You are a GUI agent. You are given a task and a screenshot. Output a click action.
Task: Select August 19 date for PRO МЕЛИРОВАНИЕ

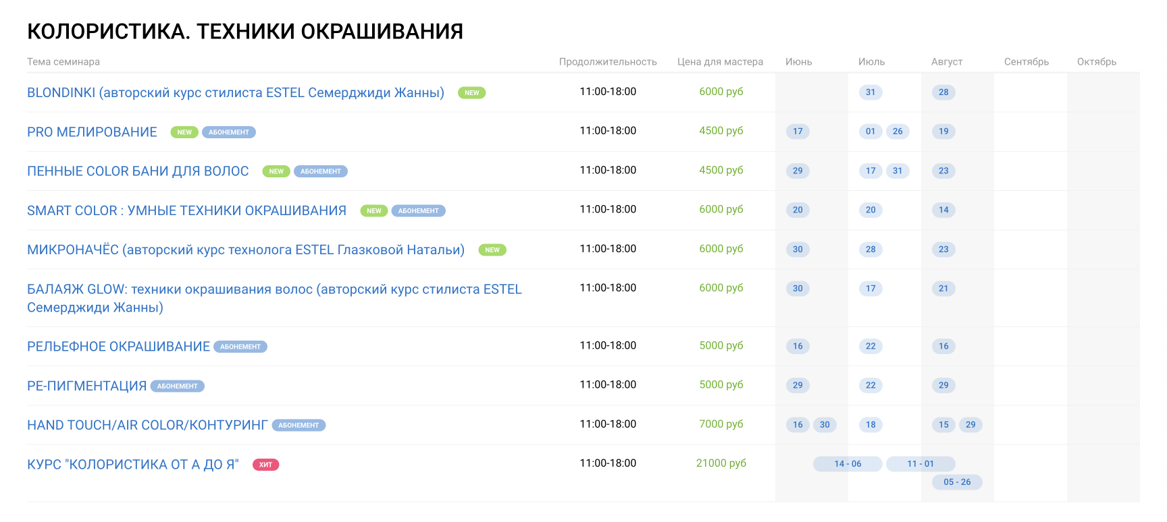pyautogui.click(x=943, y=132)
